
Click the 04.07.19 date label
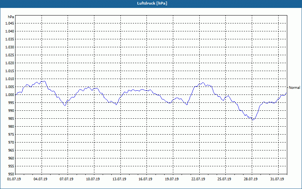[40, 179]
